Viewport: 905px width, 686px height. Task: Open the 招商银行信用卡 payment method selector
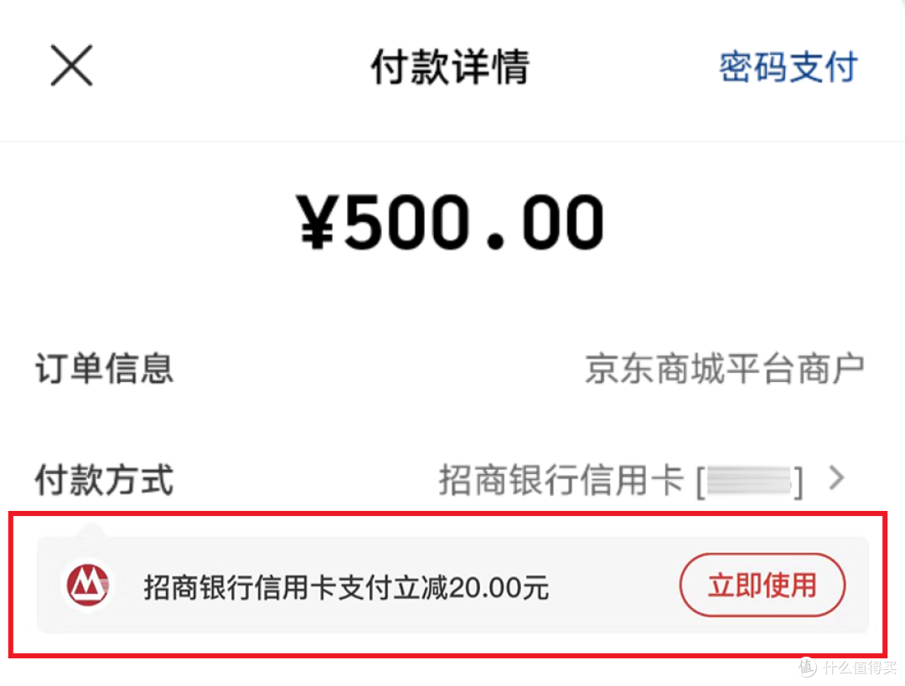[x=561, y=481]
